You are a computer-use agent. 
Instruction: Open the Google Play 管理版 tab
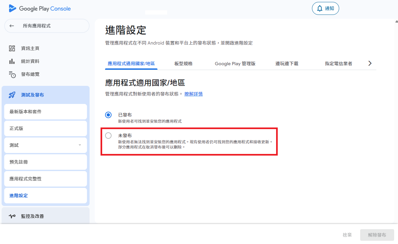[x=235, y=63]
